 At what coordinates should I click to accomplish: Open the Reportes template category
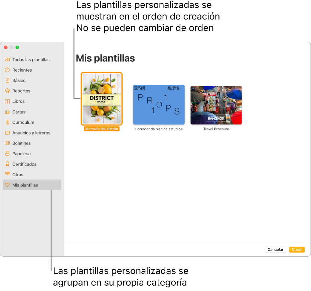(21, 91)
